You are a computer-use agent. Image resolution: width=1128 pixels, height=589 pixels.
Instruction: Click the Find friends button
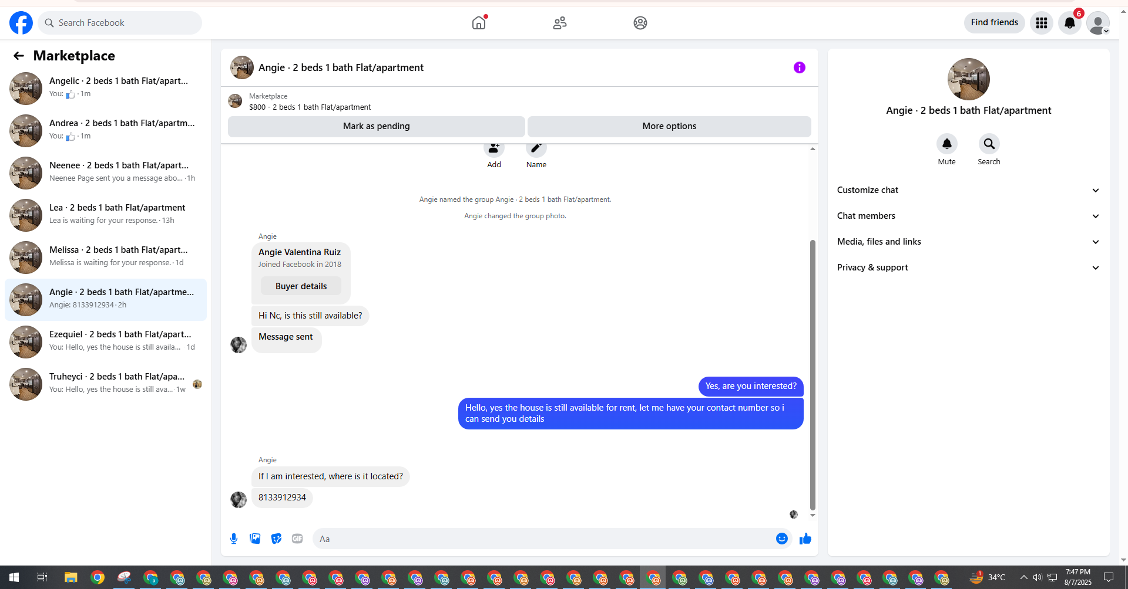point(995,22)
